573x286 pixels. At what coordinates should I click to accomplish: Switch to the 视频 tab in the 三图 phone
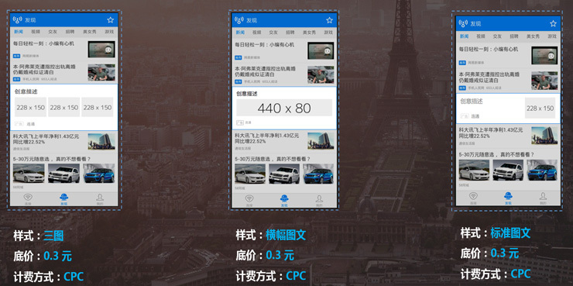coord(36,32)
